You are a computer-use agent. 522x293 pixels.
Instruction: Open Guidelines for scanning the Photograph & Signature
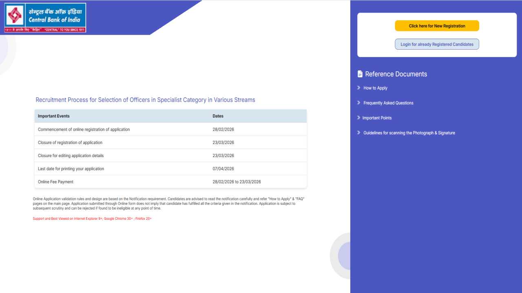coord(409,133)
